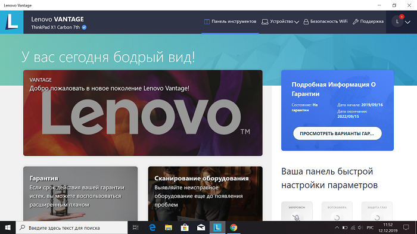Show hidden system tray icons
This screenshot has height=234, width=417.
coord(337,227)
